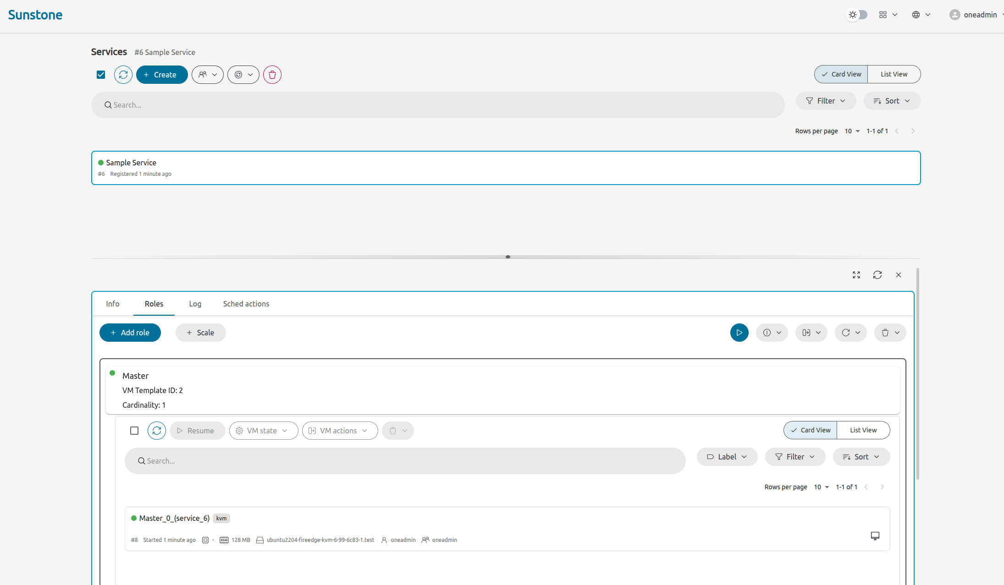Open the Sched actions tab

tap(246, 304)
